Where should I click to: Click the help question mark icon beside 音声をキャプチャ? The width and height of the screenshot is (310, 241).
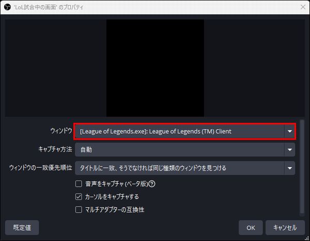[x=151, y=184]
